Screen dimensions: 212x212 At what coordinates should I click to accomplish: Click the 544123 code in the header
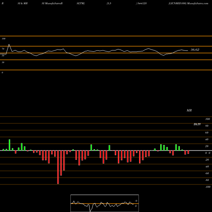click(142, 3)
